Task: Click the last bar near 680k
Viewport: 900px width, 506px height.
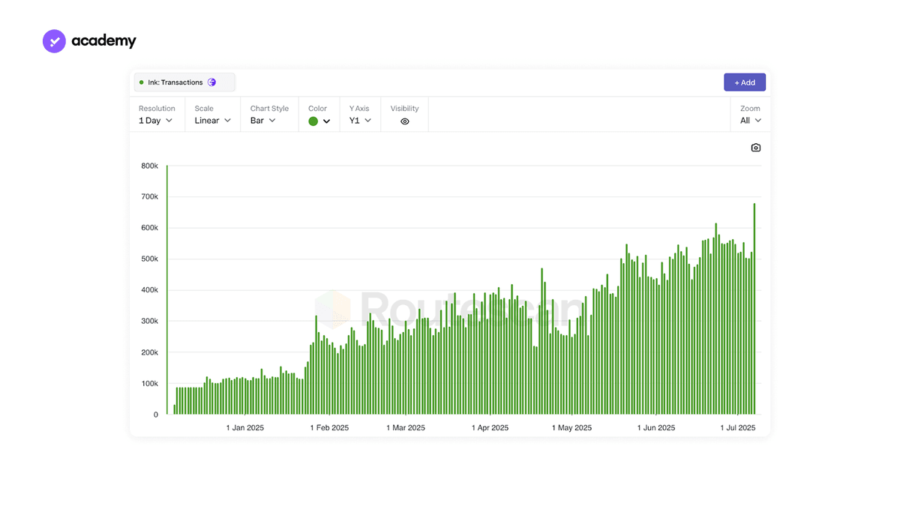Action: coord(754,309)
